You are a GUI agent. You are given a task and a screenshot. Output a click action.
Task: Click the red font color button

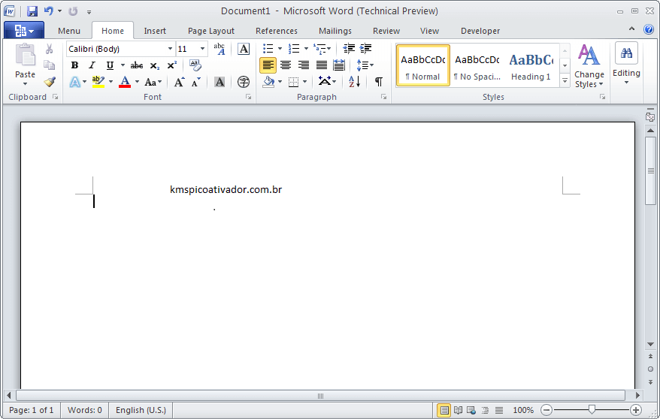tap(125, 82)
